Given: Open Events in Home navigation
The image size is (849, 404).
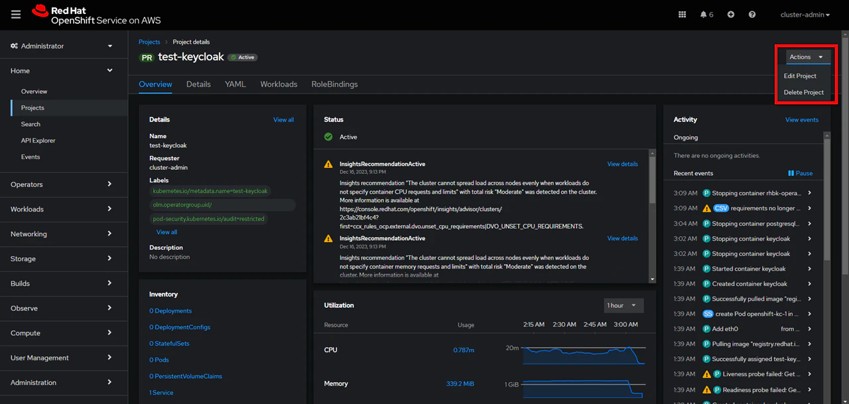Looking at the screenshot, I should click(31, 157).
